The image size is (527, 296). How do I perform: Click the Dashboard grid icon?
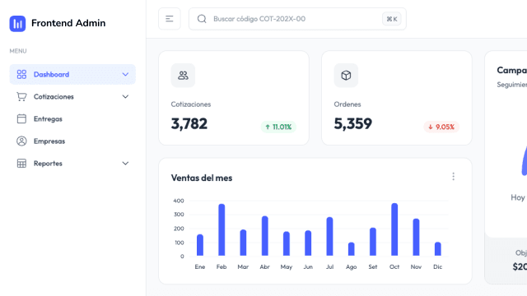pos(21,74)
